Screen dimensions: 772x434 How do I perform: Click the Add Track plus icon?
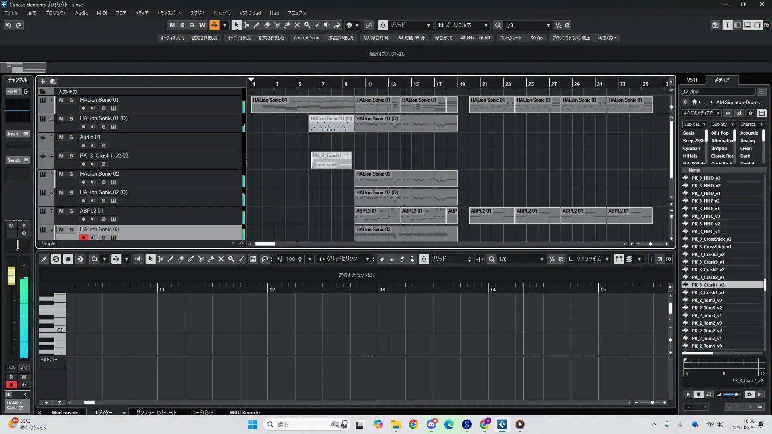click(x=43, y=82)
